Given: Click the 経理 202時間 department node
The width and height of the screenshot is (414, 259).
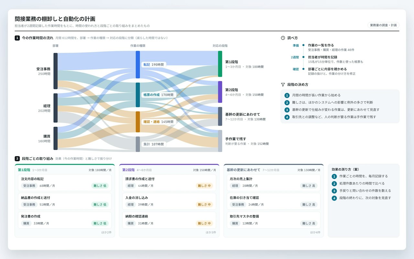Looking at the screenshot, I should coord(55,108).
